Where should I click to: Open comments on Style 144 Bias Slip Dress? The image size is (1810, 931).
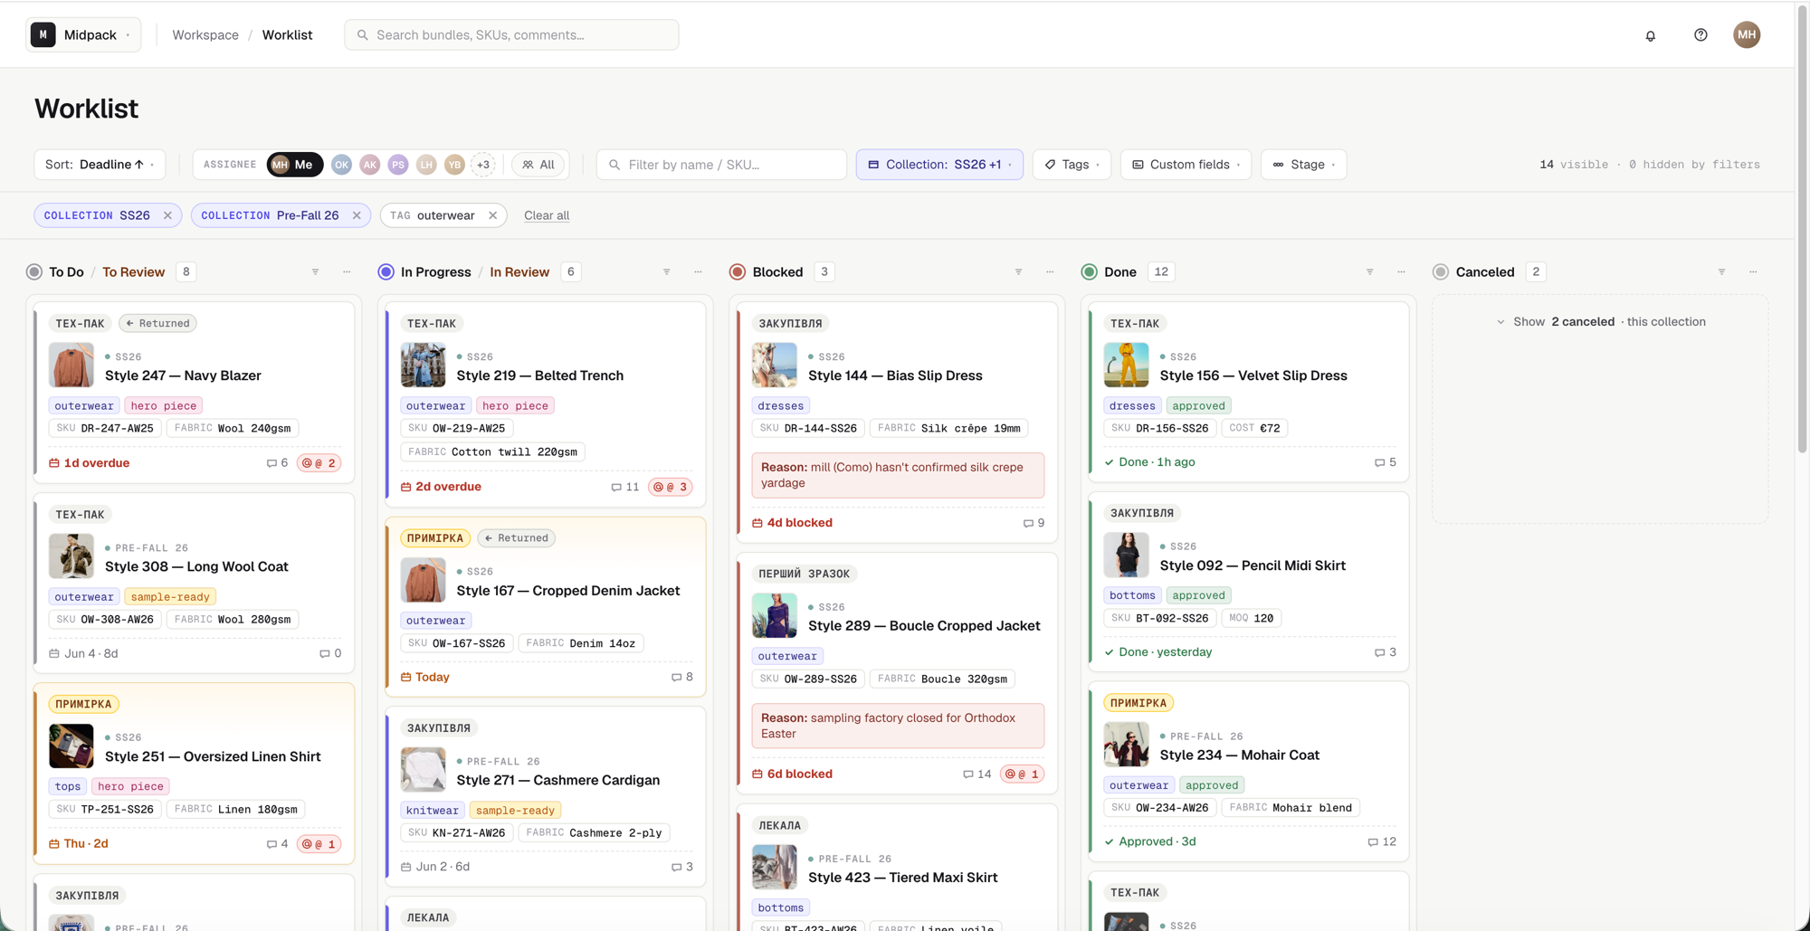[1034, 523]
